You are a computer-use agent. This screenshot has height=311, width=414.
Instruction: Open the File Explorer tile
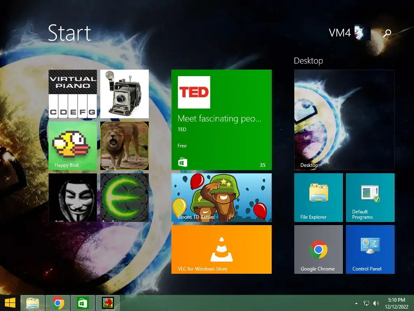tap(319, 198)
